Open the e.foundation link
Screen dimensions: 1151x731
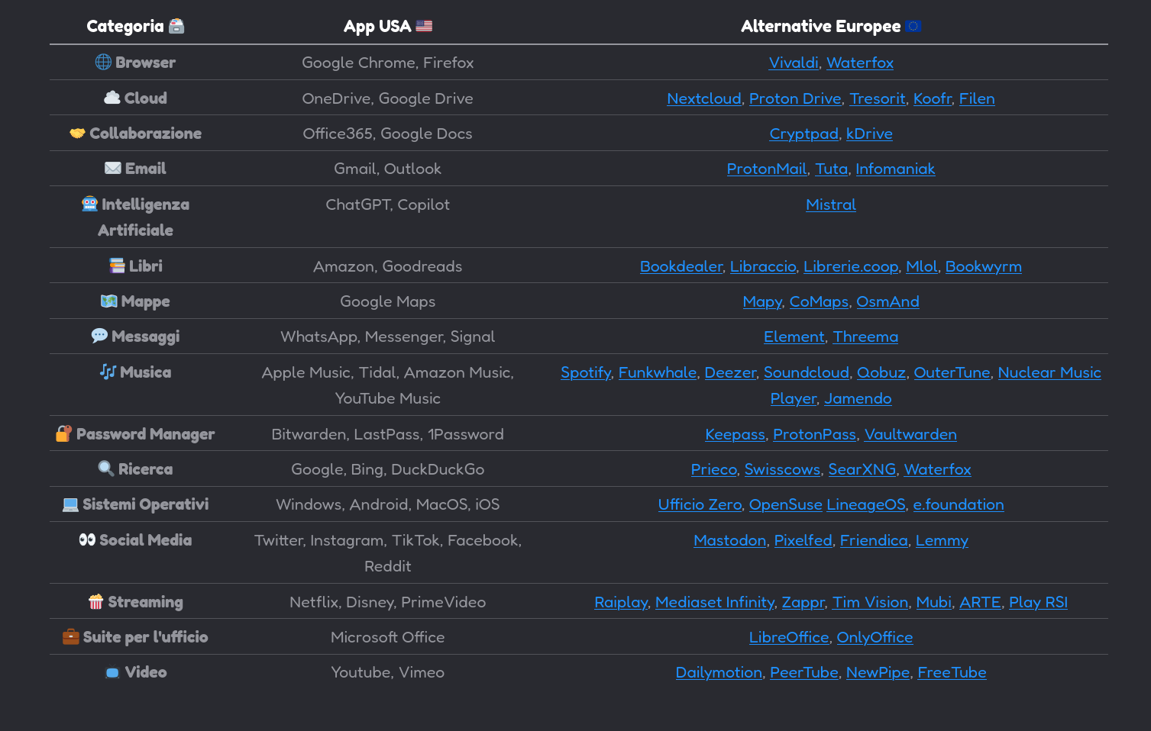959,504
